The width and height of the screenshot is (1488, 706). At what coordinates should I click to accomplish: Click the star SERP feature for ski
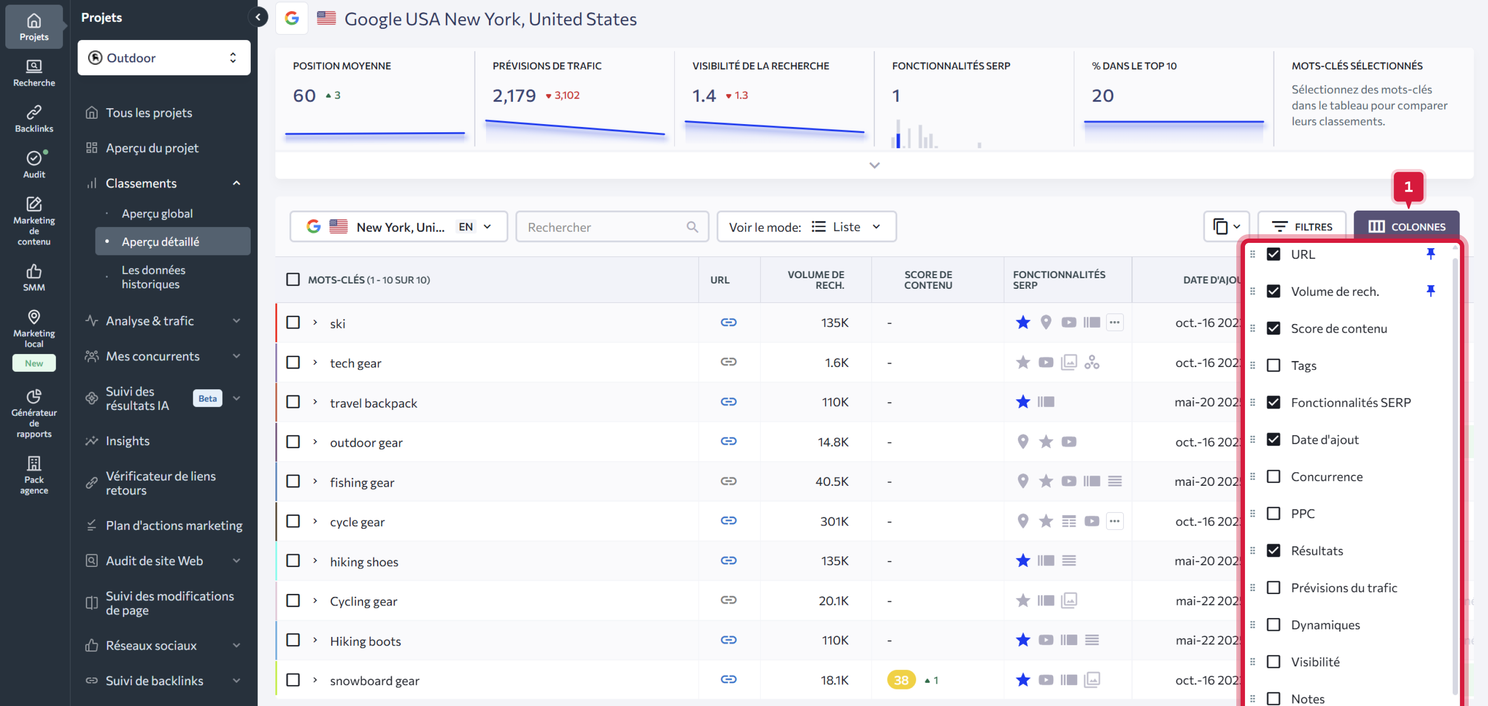pos(1022,322)
